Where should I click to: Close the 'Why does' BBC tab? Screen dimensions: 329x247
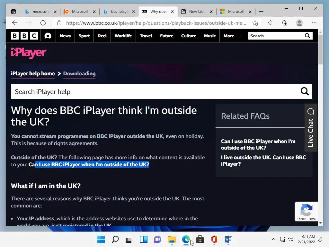[x=172, y=12]
